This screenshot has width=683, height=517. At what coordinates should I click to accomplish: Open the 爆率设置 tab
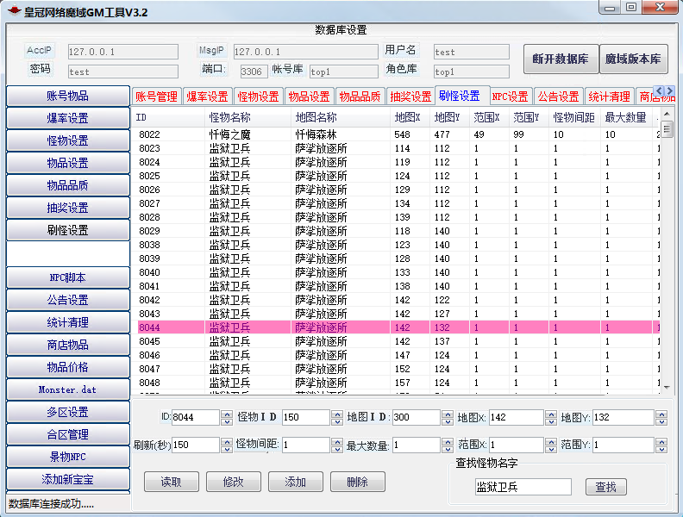click(x=207, y=97)
